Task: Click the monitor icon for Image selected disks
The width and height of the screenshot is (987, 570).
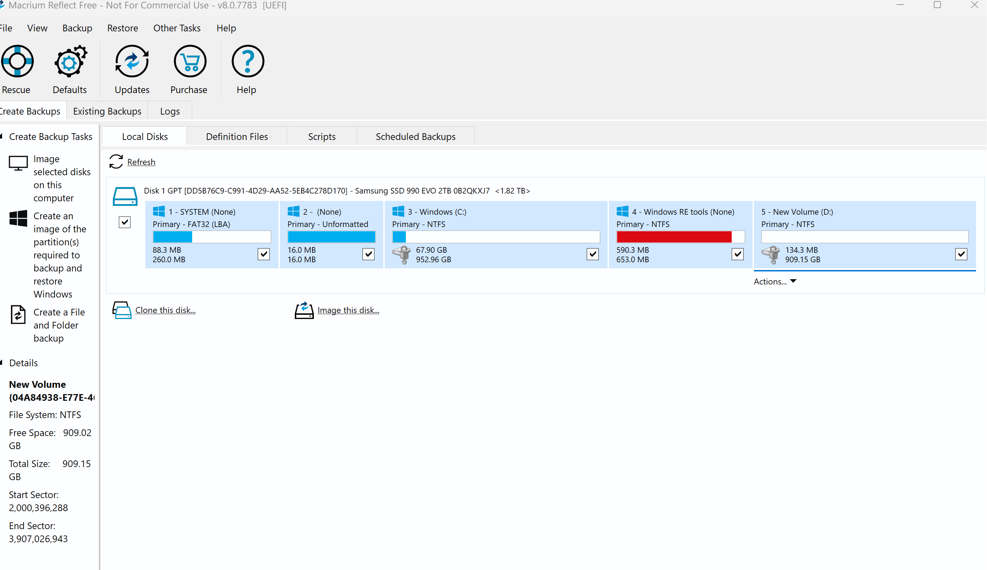Action: tap(18, 163)
